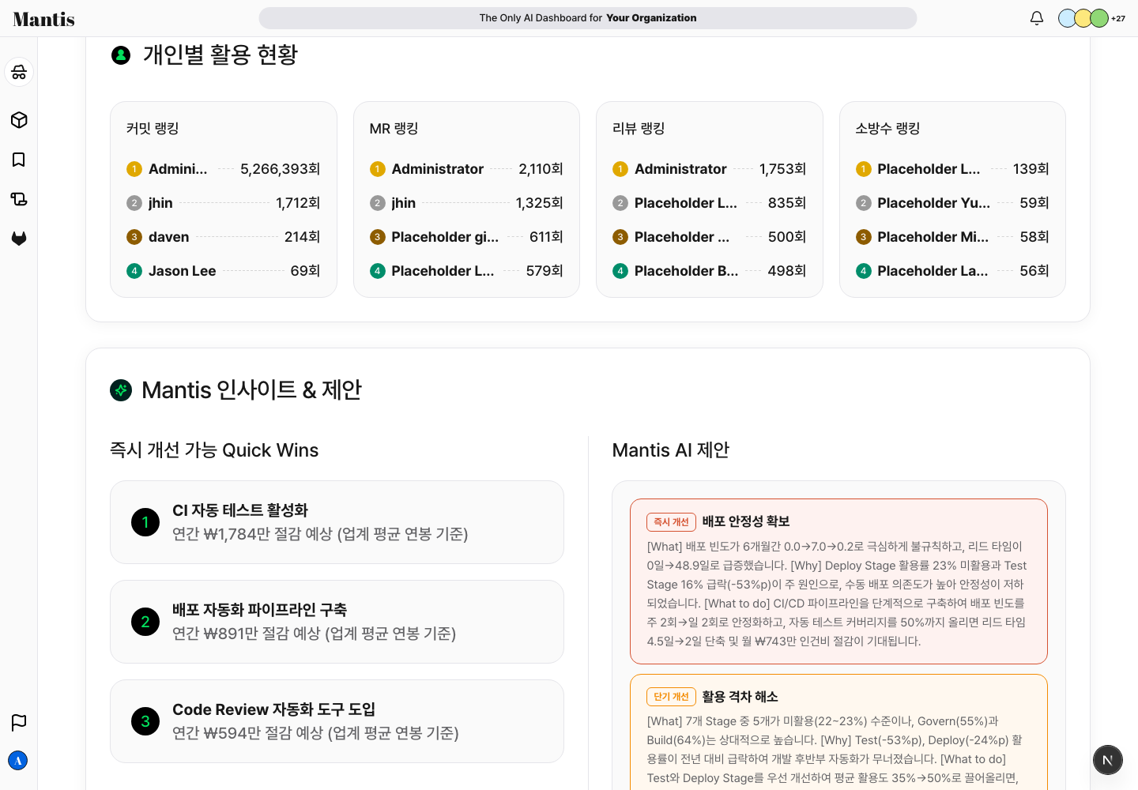Select the 리뷰 랭킹 row with 500회
1138x790 pixels.
coord(710,237)
